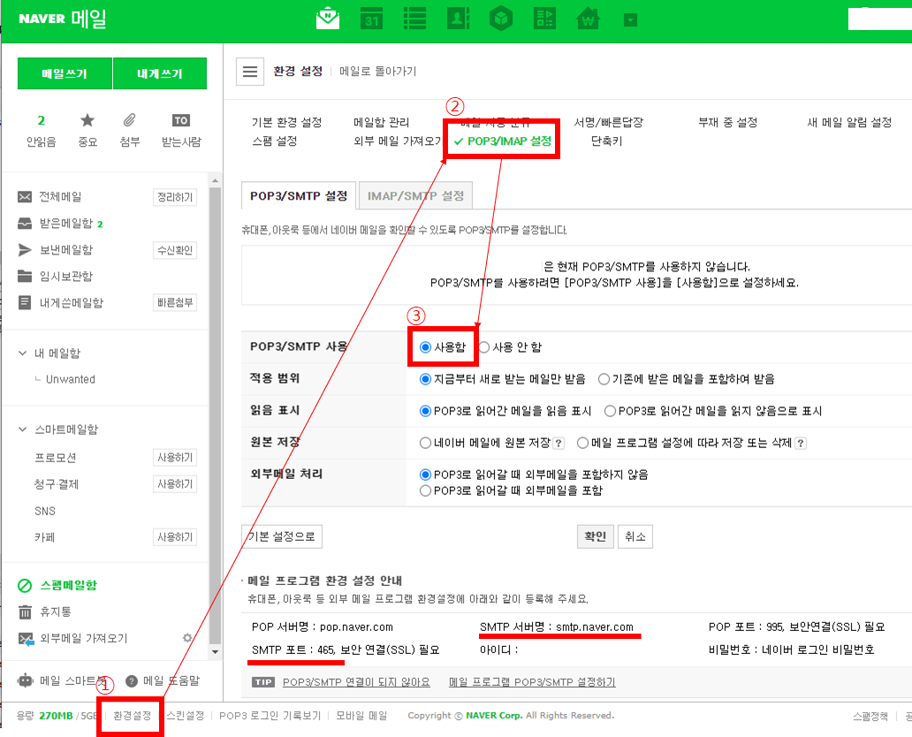Open 기본 환경 설정 menu item
Image resolution: width=912 pixels, height=737 pixels.
(x=286, y=122)
